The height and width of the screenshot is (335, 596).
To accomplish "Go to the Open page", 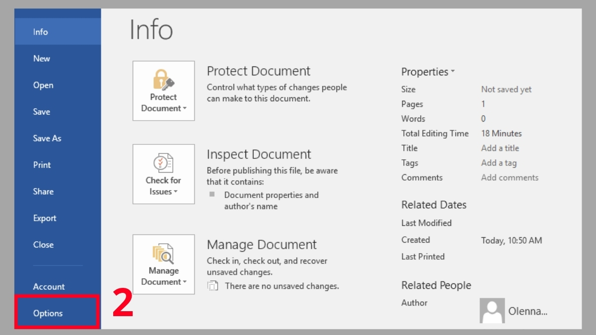I will [43, 85].
